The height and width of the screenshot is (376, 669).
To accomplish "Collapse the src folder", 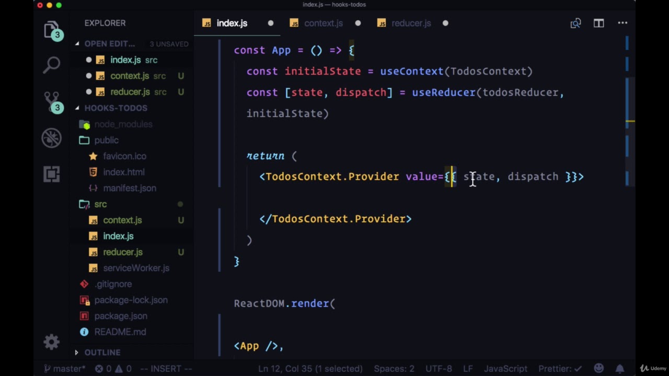I will click(x=100, y=204).
